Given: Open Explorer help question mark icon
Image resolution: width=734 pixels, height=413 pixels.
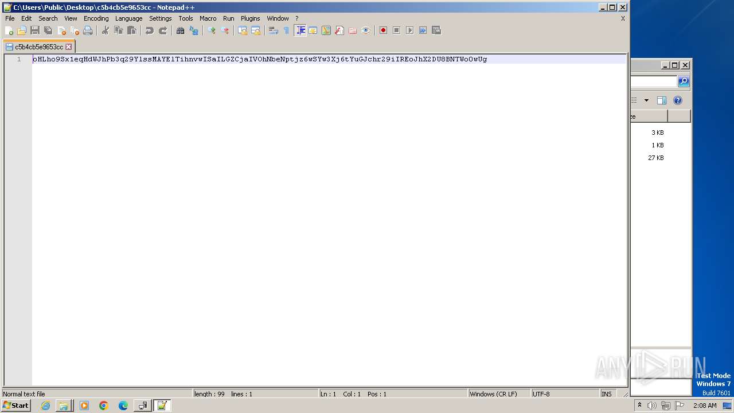Looking at the screenshot, I should [x=678, y=100].
